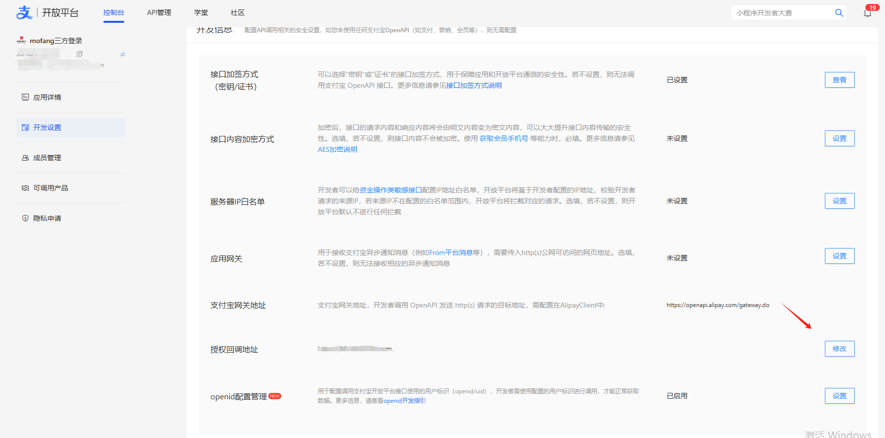The image size is (885, 438).
Task: Open the openid开发指引 link
Action: pos(404,400)
